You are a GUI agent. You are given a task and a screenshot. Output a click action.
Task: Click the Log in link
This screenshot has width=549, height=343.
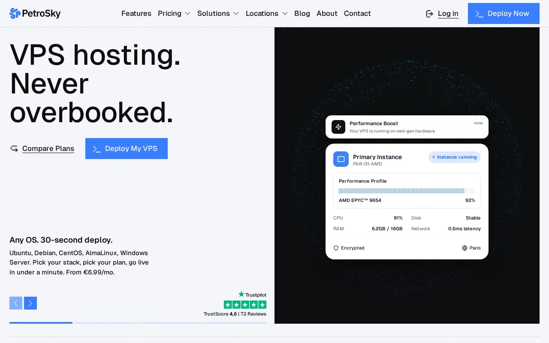point(448,14)
